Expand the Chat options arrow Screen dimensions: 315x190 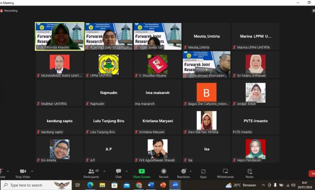(x=127, y=171)
